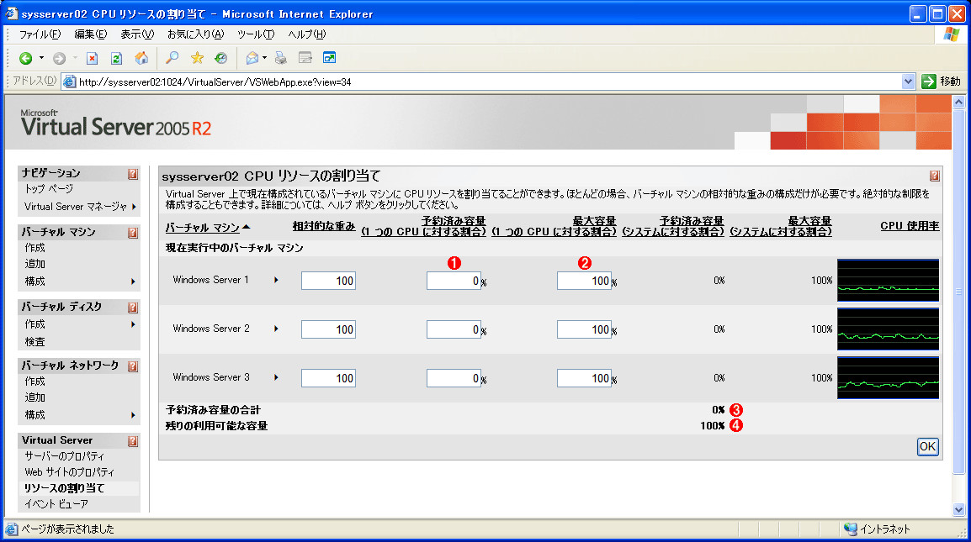Expand the Virtual Server マネージャ submenu arrow
The width and height of the screenshot is (971, 542).
pos(134,207)
